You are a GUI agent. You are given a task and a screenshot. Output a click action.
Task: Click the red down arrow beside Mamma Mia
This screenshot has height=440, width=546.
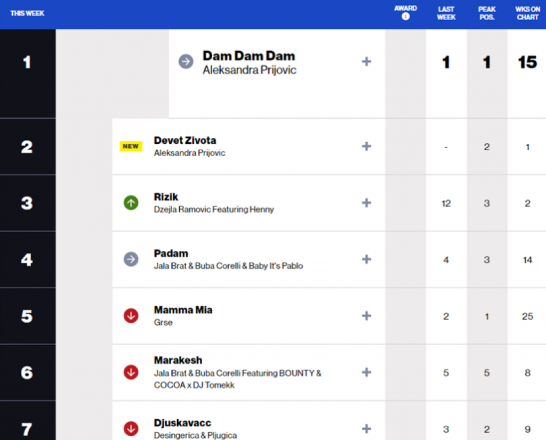(131, 316)
